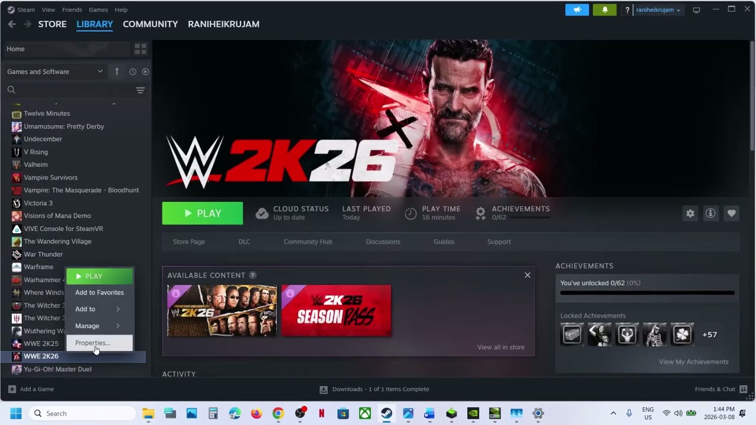The width and height of the screenshot is (756, 425).
Task: Open the notifications bell
Action: [x=605, y=9]
